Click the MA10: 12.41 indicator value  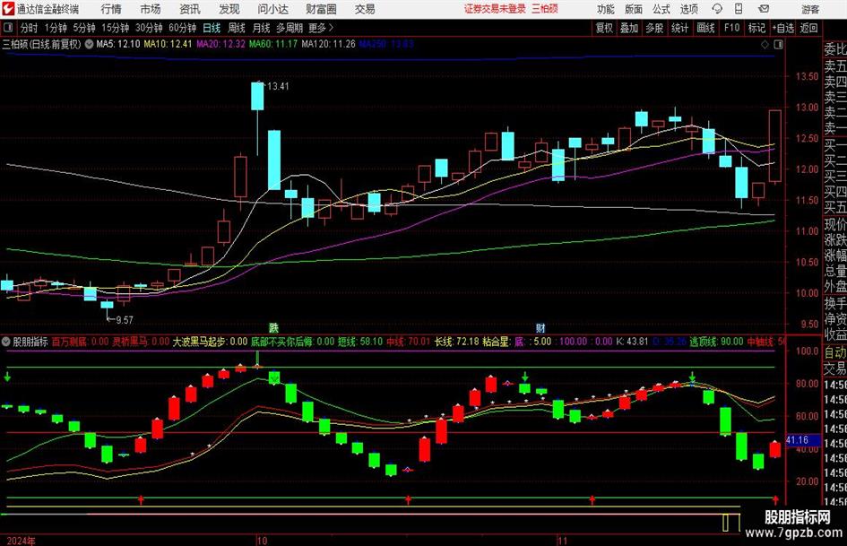click(168, 44)
